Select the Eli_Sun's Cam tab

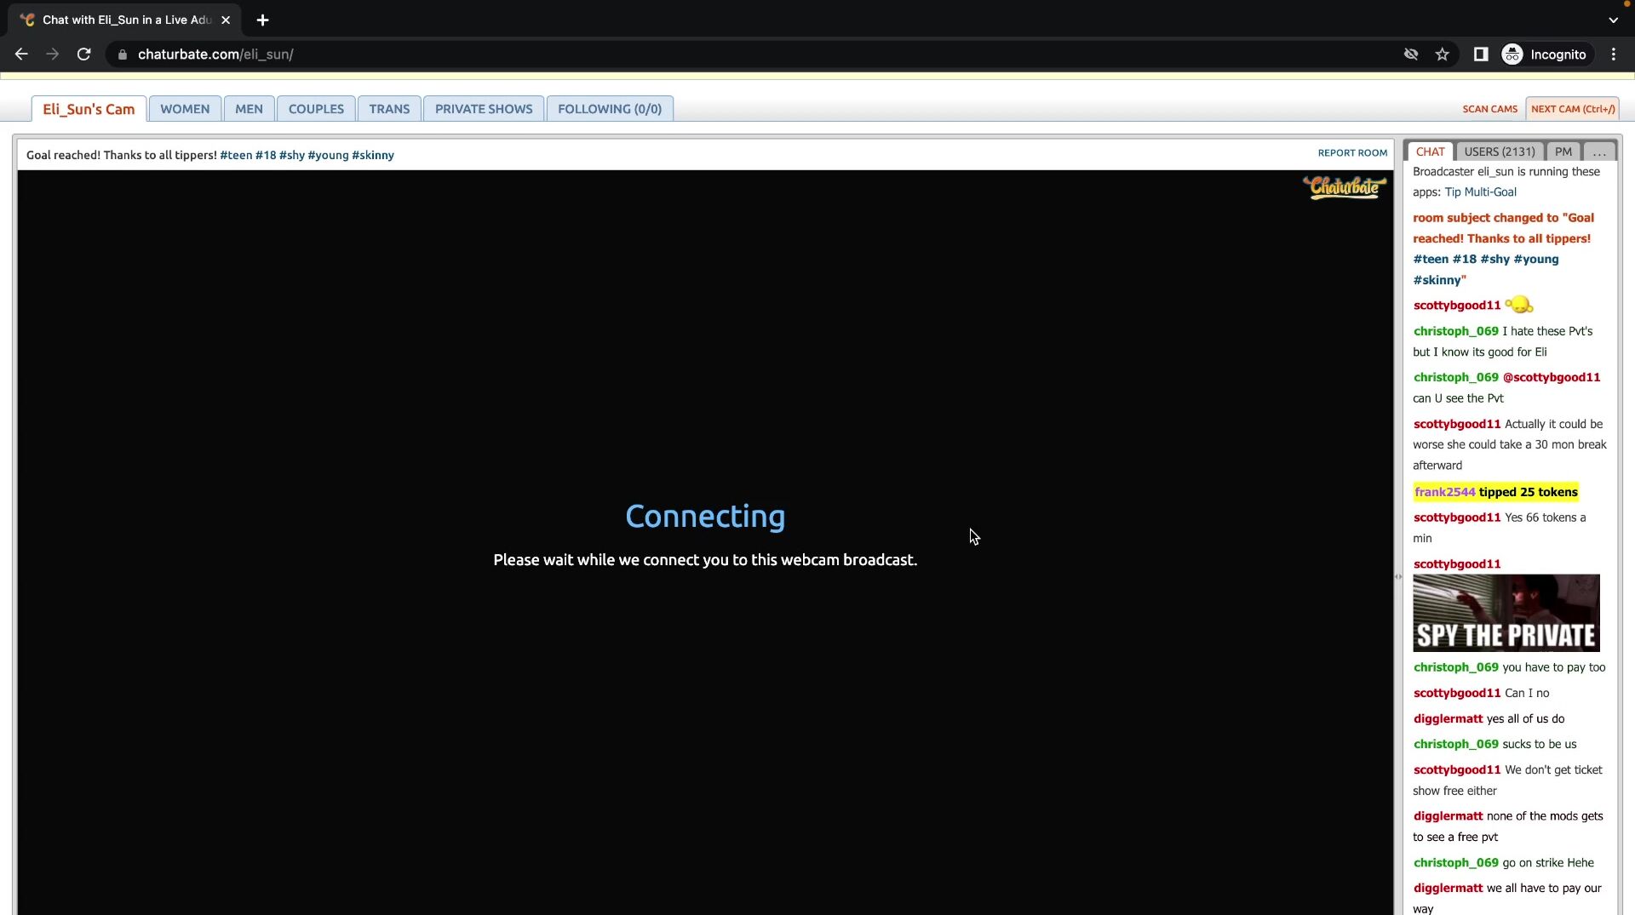(x=89, y=109)
